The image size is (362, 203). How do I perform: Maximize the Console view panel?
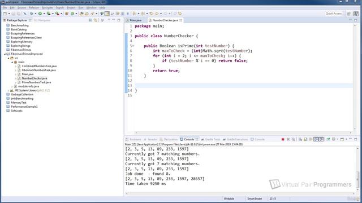pos(356,139)
